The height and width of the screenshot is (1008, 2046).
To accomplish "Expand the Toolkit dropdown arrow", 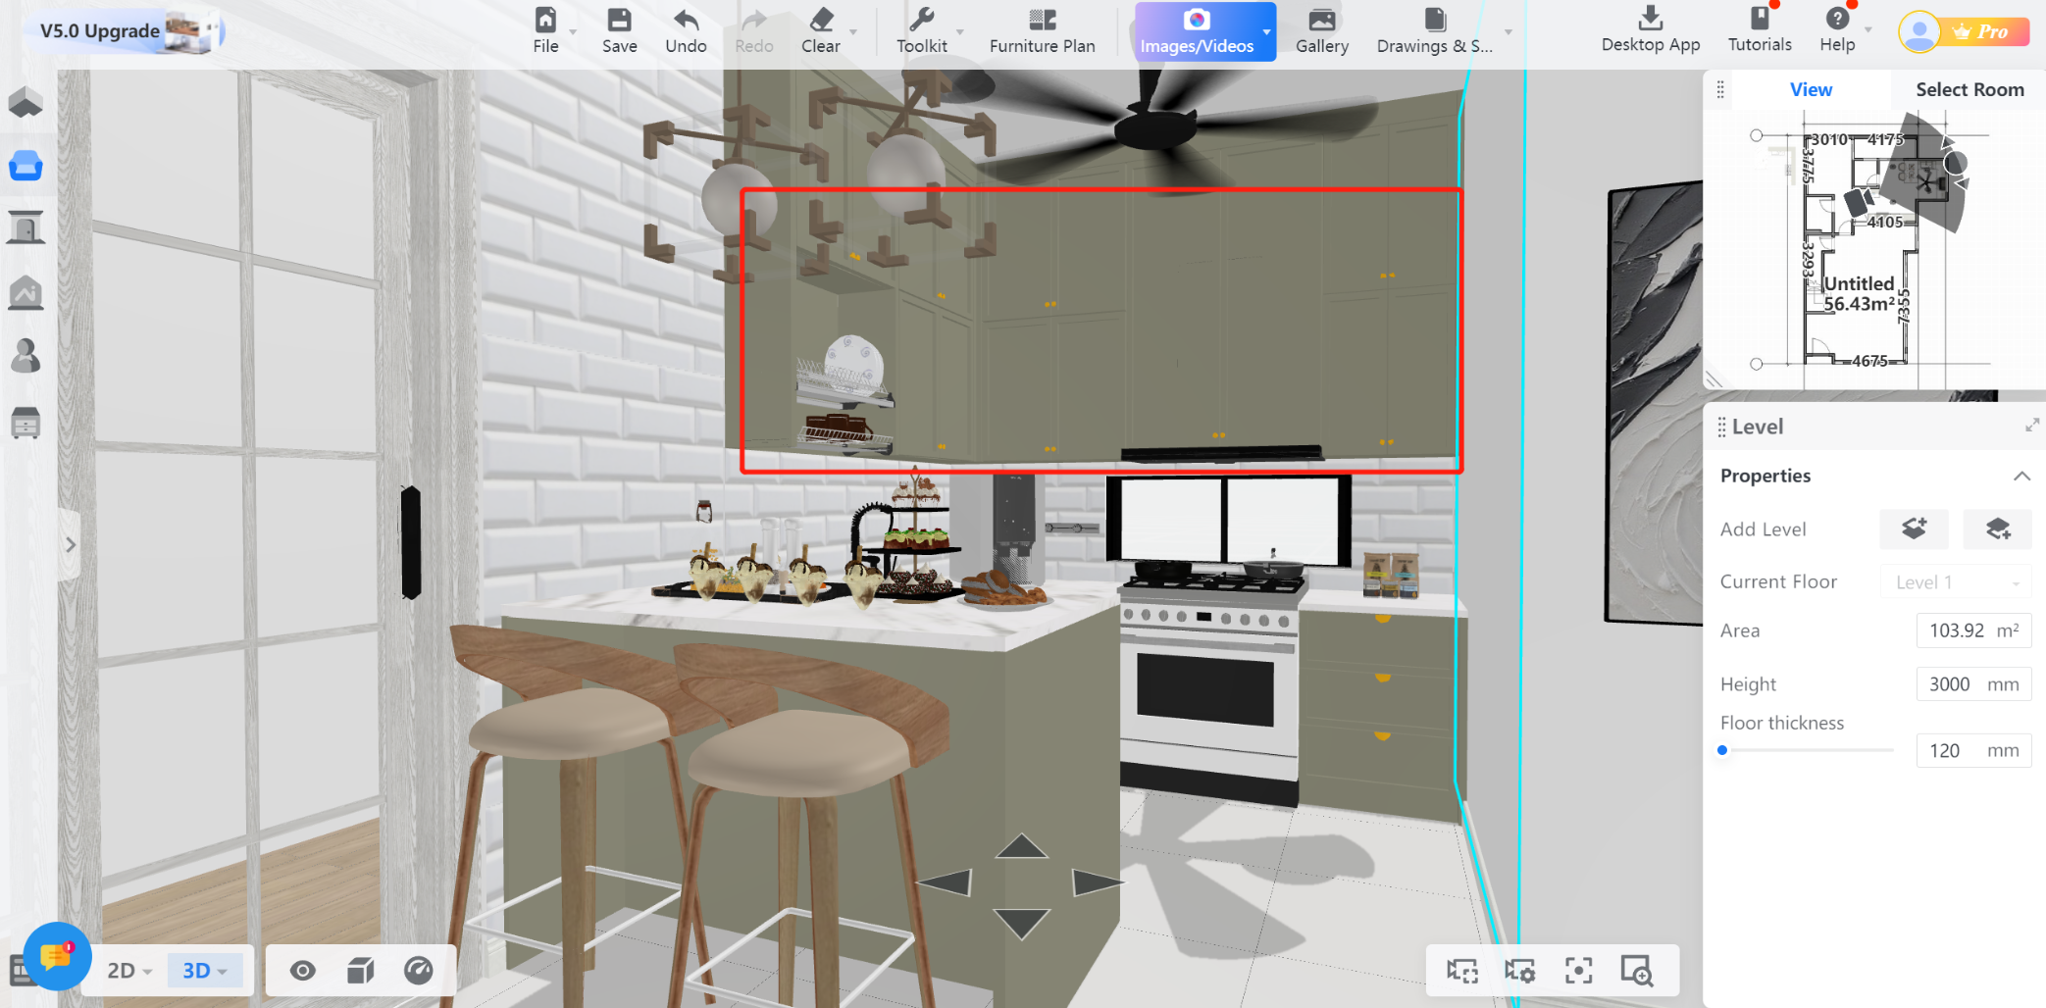I will (960, 32).
